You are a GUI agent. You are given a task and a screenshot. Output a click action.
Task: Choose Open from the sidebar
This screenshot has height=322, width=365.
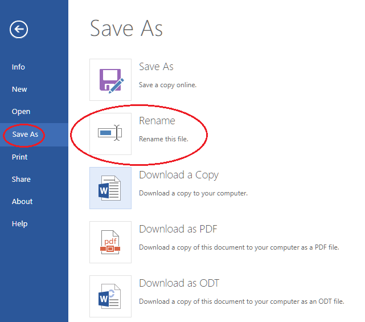click(x=21, y=112)
